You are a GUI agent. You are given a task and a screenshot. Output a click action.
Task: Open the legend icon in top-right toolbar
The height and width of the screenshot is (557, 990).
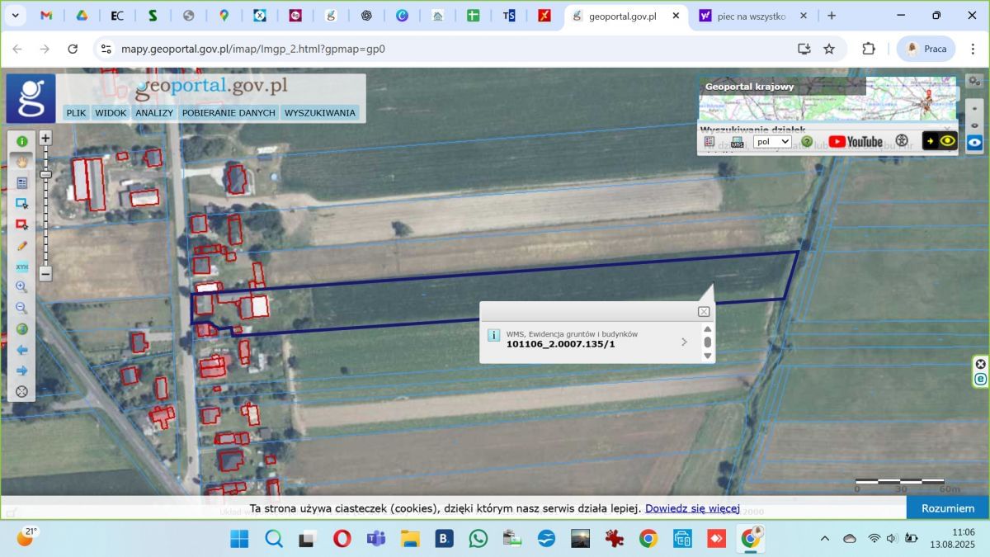(x=709, y=142)
